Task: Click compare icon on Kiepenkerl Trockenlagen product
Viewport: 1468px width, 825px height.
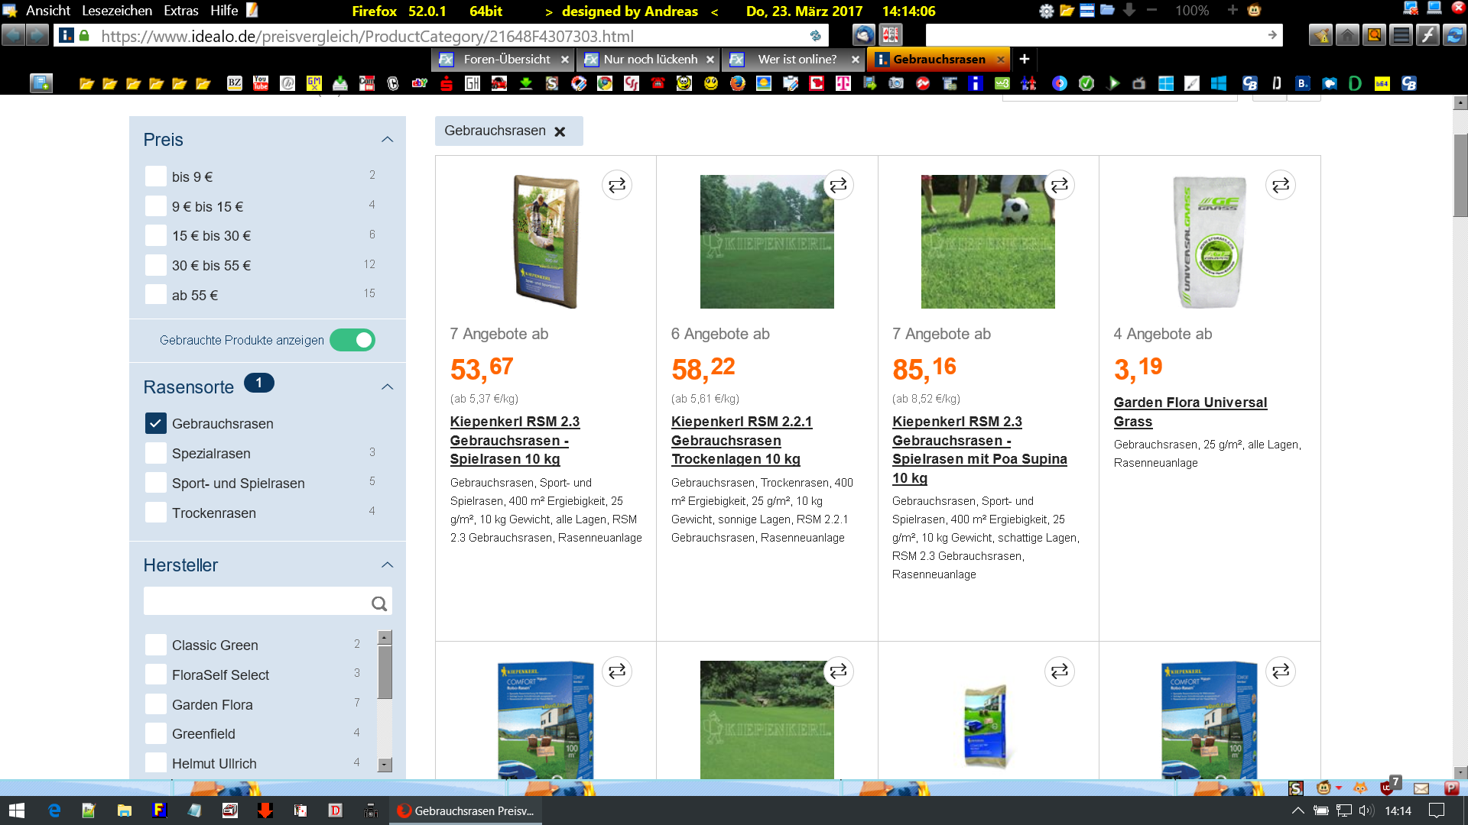Action: point(838,186)
